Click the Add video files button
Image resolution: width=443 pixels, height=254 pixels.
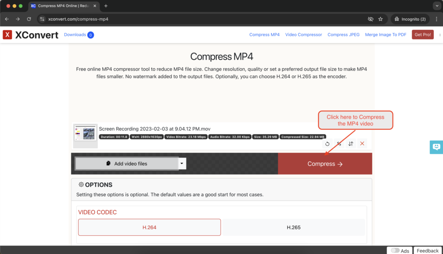pos(127,163)
